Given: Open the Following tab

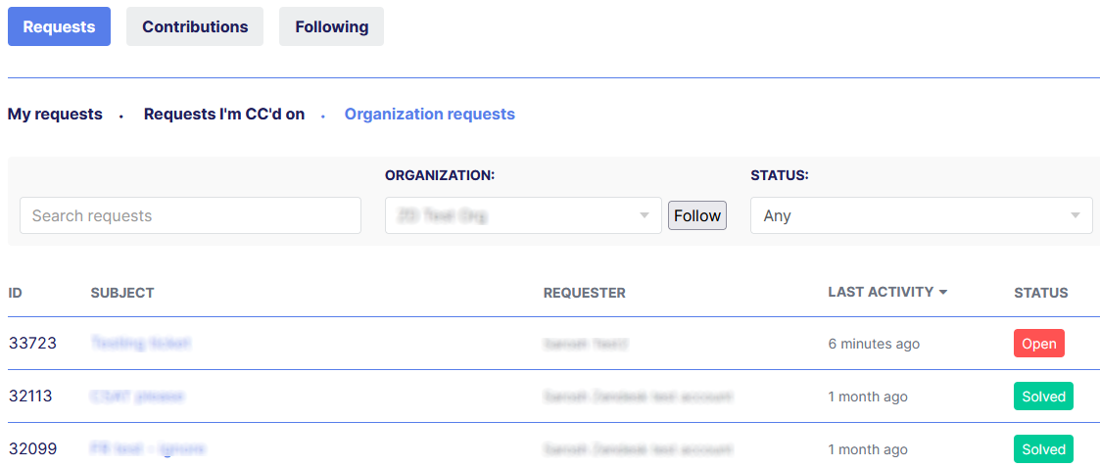Looking at the screenshot, I should tap(331, 26).
